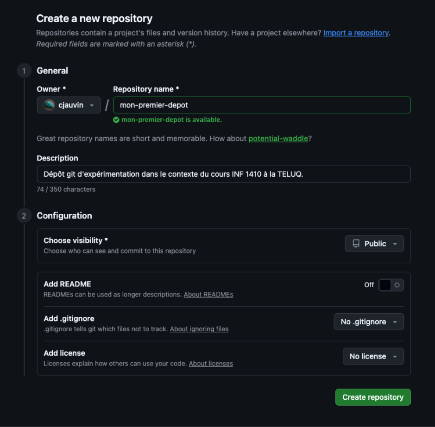Screen dimensions: 435x427
Task: Click the cjauvin owner avatar icon
Action: pyautogui.click(x=49, y=105)
